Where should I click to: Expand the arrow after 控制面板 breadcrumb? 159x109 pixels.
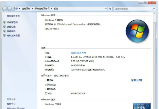pyautogui.click(x=32, y=9)
